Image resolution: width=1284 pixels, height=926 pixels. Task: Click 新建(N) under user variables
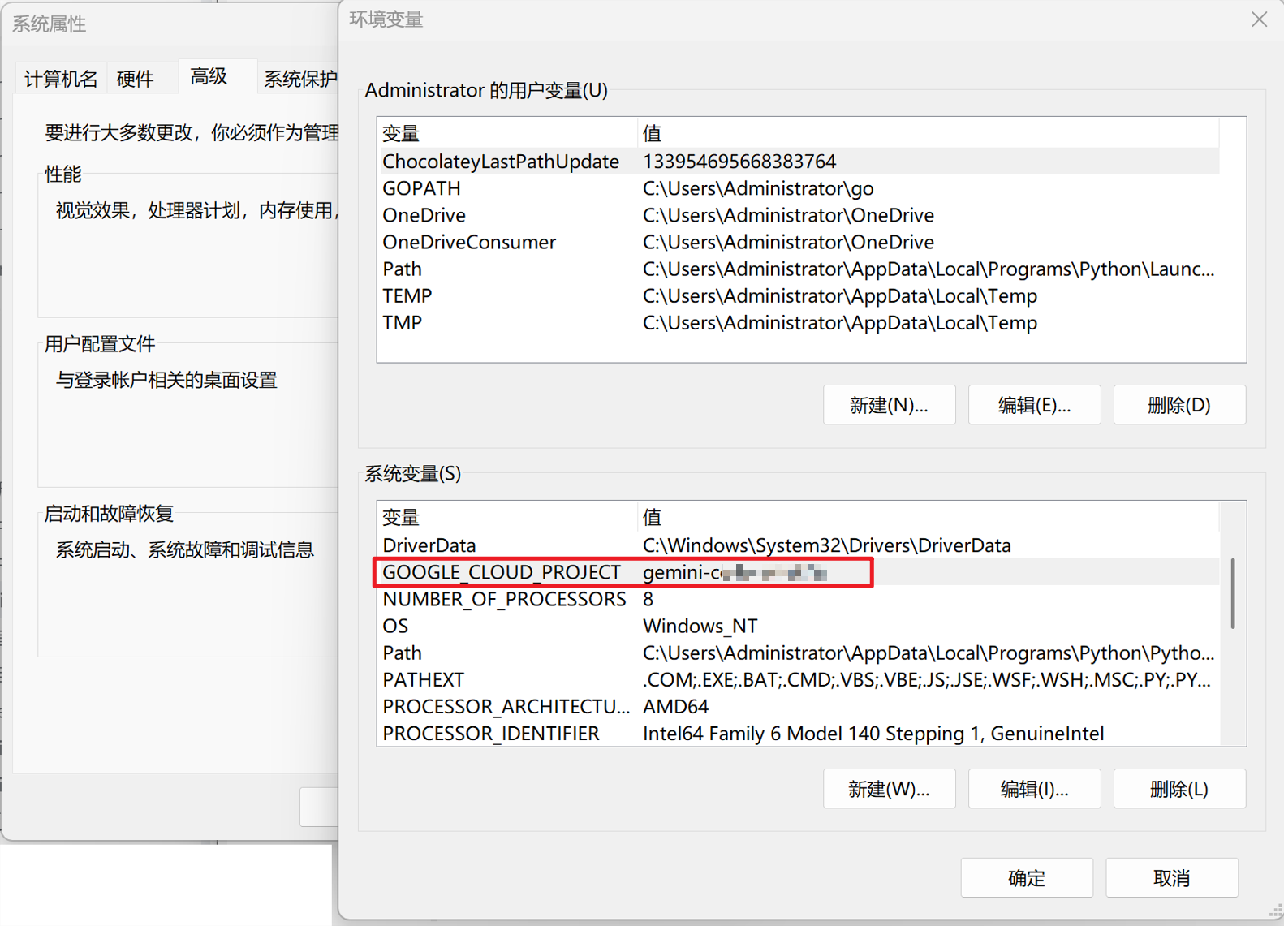coord(888,405)
